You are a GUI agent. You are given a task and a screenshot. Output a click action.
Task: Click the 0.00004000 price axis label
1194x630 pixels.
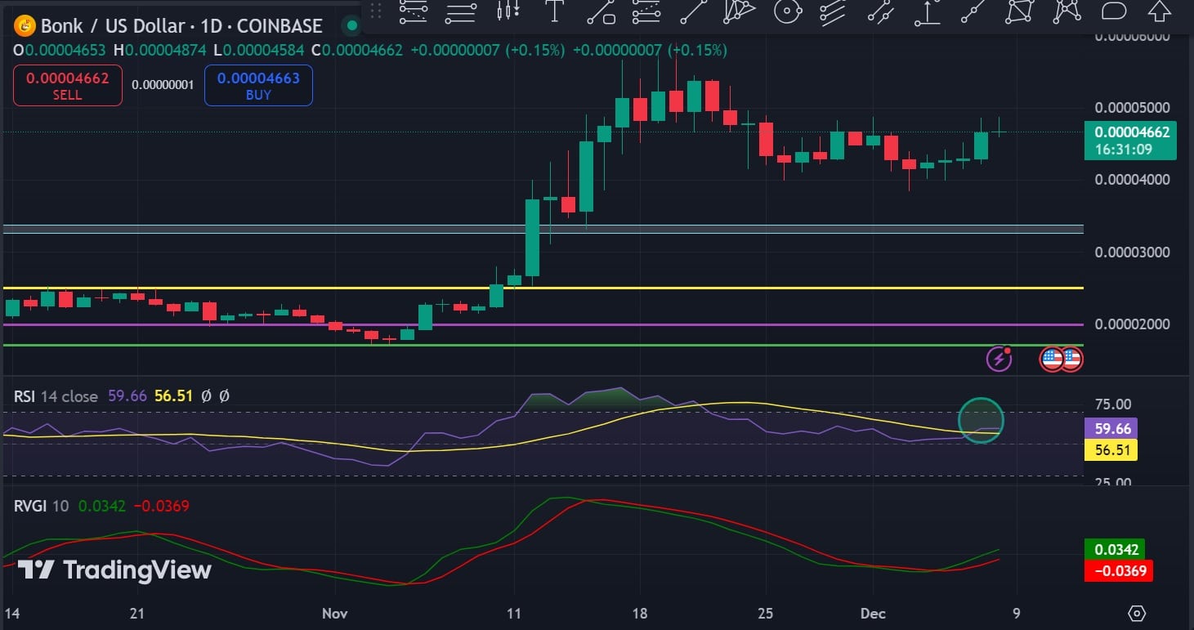[1132, 180]
